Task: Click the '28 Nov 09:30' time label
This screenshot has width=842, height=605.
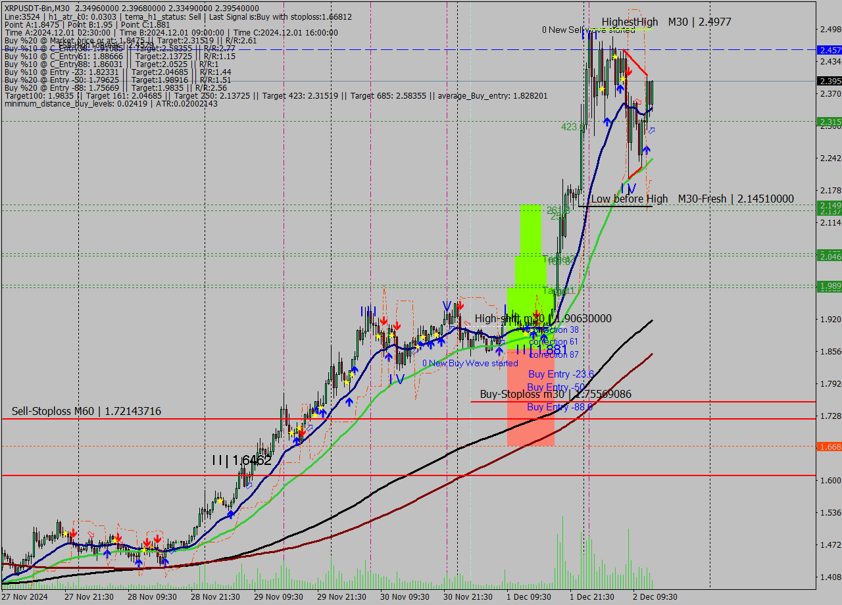Action: 152,597
